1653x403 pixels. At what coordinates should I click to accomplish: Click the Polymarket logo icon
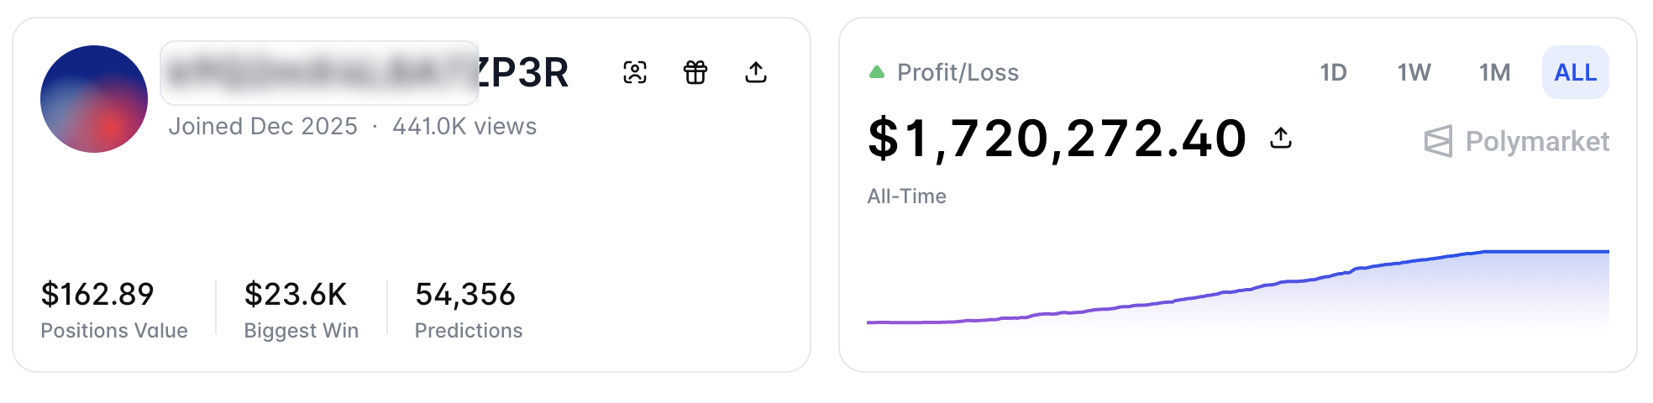click(1438, 141)
